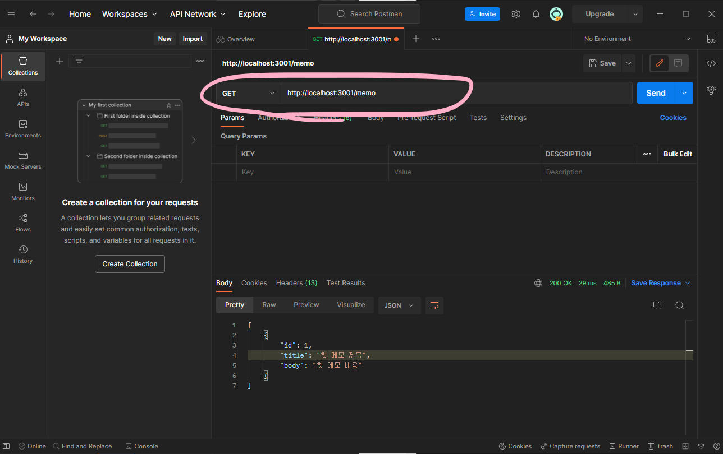Click the Create Collection button
This screenshot has height=454, width=723.
tap(130, 264)
